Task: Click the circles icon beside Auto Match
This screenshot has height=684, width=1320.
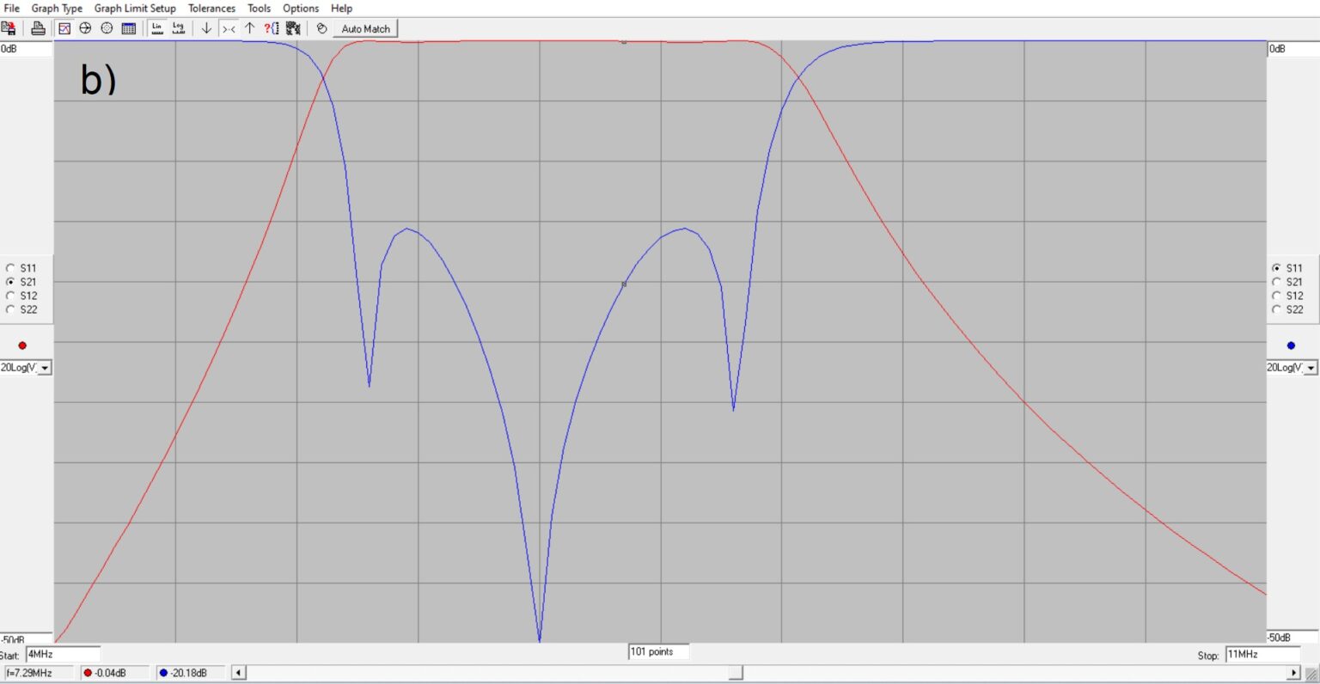Action: (321, 28)
